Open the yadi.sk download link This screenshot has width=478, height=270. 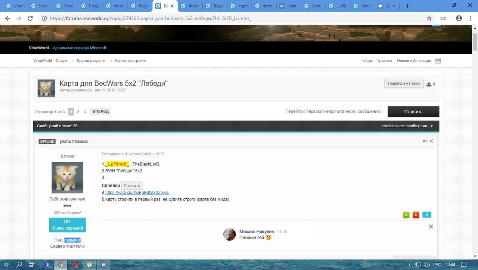(x=137, y=193)
